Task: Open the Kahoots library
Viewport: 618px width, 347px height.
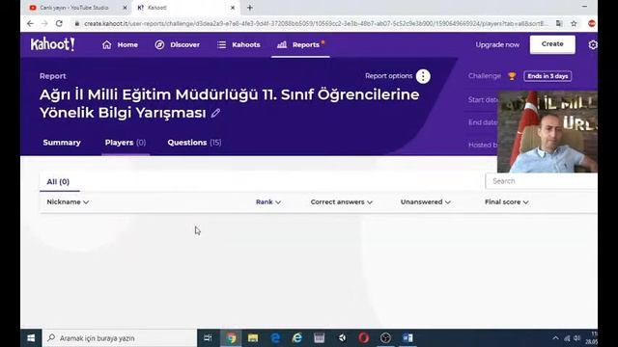Action: (239, 45)
